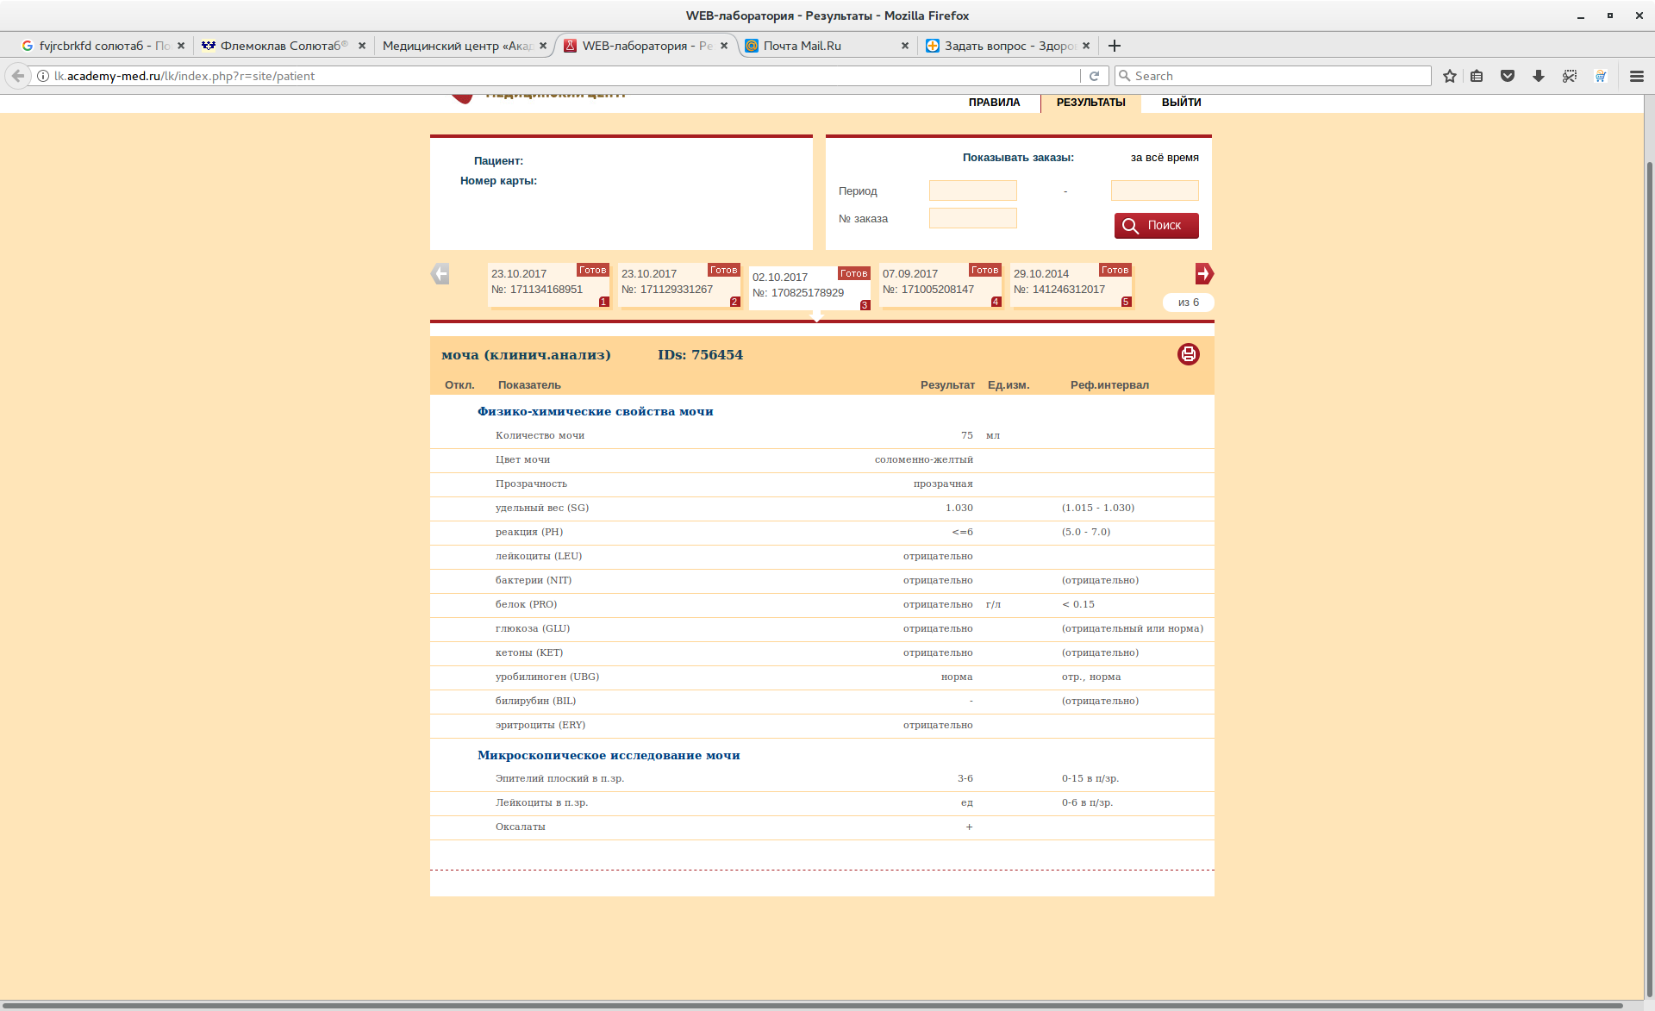Go to next orders with right arrow
The width and height of the screenshot is (1655, 1011).
[1204, 274]
